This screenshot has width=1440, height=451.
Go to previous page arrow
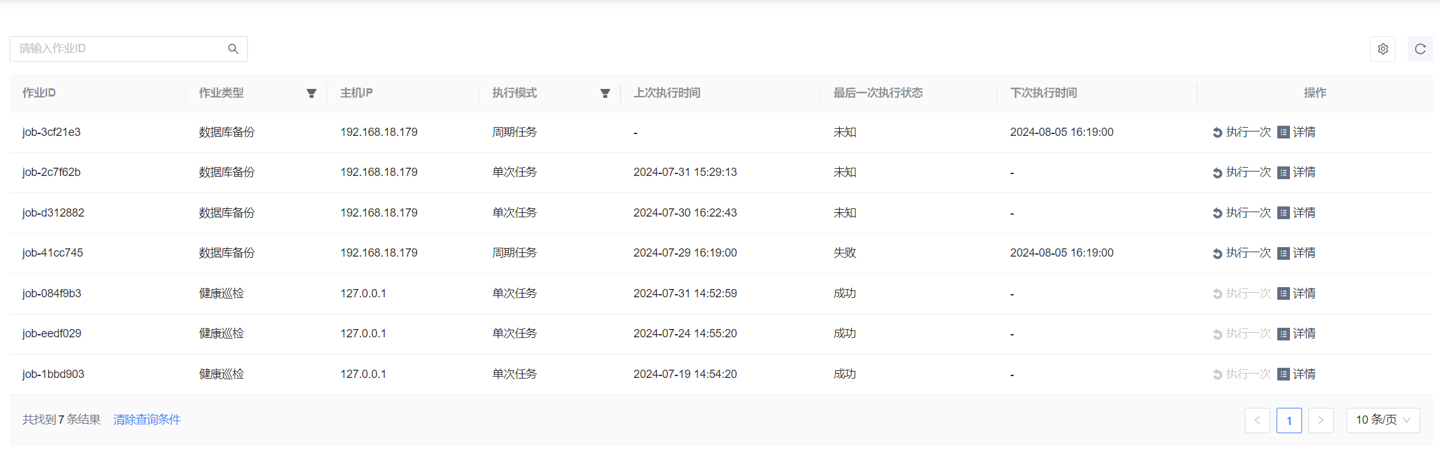(x=1257, y=421)
